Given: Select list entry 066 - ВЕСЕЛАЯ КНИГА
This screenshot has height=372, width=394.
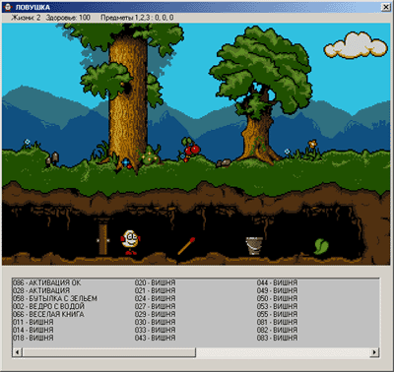Looking at the screenshot, I should [48, 314].
